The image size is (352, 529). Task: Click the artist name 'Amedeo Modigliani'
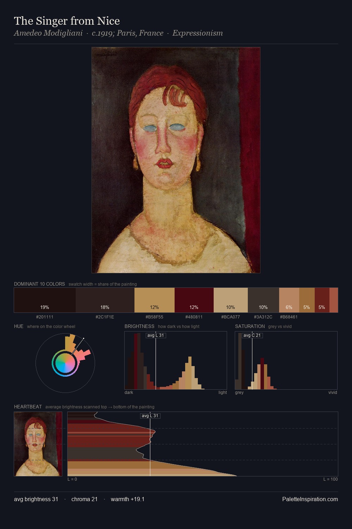coord(48,33)
